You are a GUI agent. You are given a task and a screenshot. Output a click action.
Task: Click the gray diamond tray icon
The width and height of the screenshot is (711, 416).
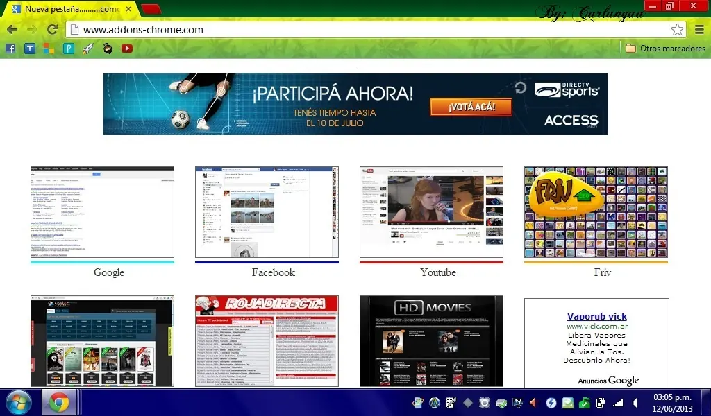coord(468,402)
